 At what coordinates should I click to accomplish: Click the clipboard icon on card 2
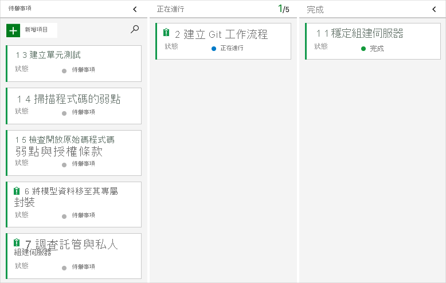[166, 33]
